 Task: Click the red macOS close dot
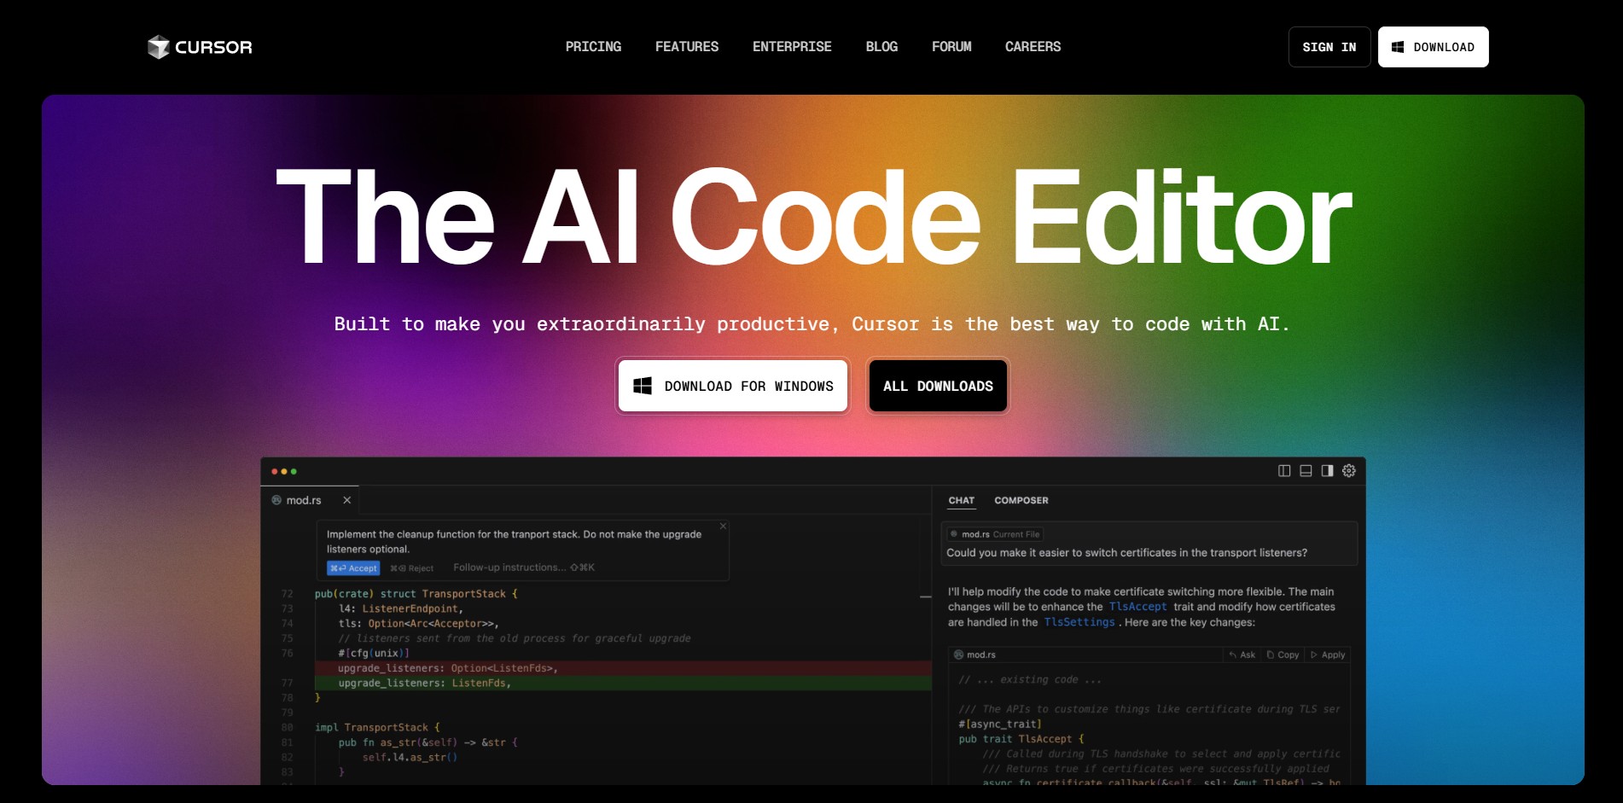[x=275, y=472]
